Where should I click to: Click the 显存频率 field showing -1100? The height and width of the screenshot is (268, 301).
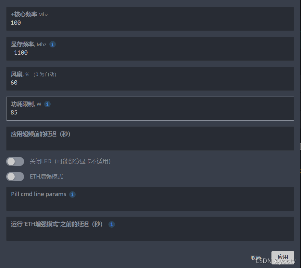150,49
